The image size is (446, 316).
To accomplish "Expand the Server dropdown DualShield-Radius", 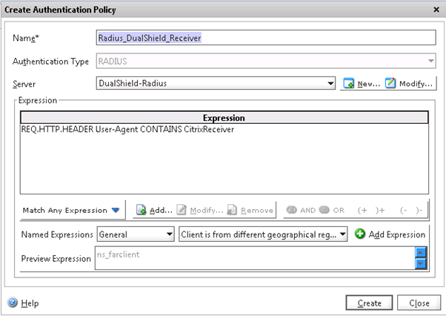I will 331,84.
